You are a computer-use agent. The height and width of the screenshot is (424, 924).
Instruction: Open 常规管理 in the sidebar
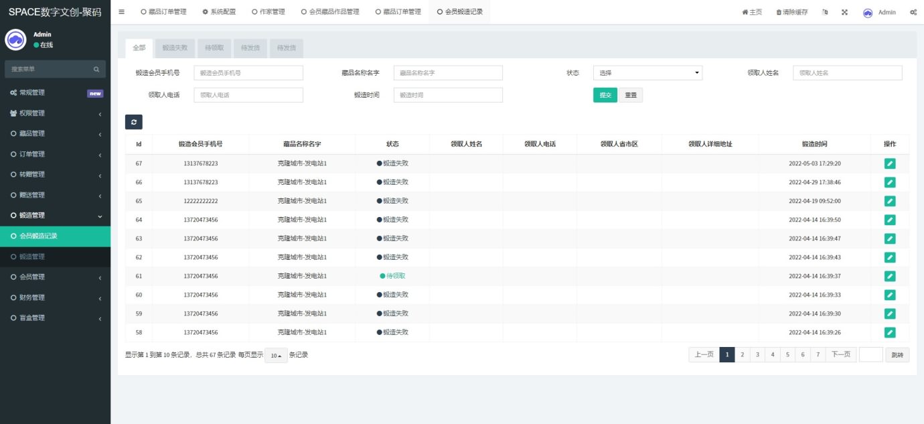click(x=55, y=93)
